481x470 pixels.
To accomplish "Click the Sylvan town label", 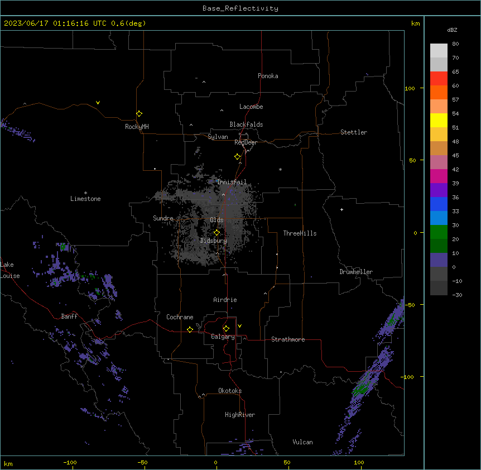I will click(218, 137).
